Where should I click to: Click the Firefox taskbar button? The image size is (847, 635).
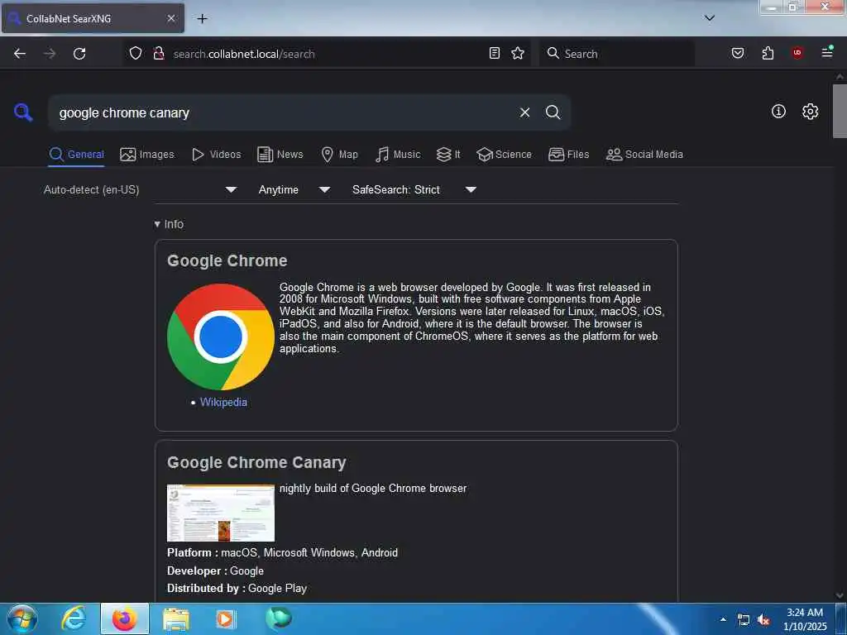[124, 618]
